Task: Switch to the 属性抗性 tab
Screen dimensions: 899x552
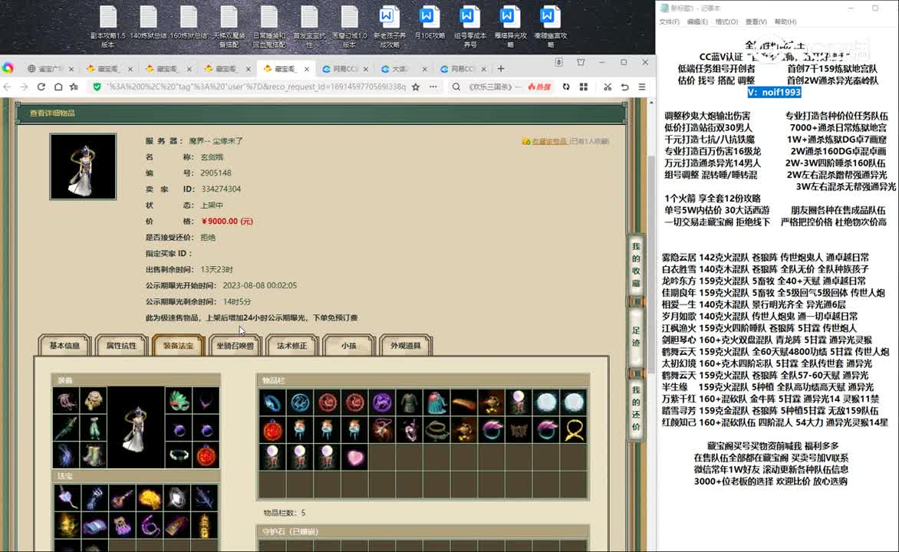Action: (121, 345)
